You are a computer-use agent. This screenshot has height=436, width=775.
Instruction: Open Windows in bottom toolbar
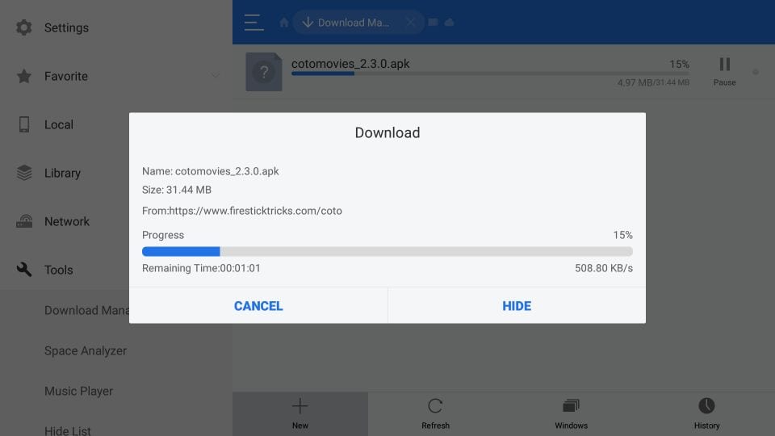[x=571, y=413]
